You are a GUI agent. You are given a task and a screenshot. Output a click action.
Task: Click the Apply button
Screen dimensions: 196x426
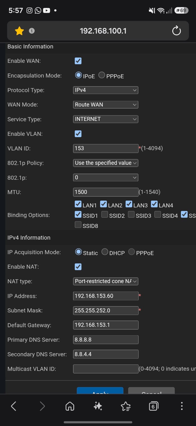pos(100,391)
